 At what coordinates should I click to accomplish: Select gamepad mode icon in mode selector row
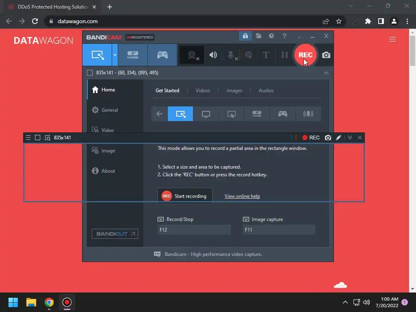coord(283,114)
